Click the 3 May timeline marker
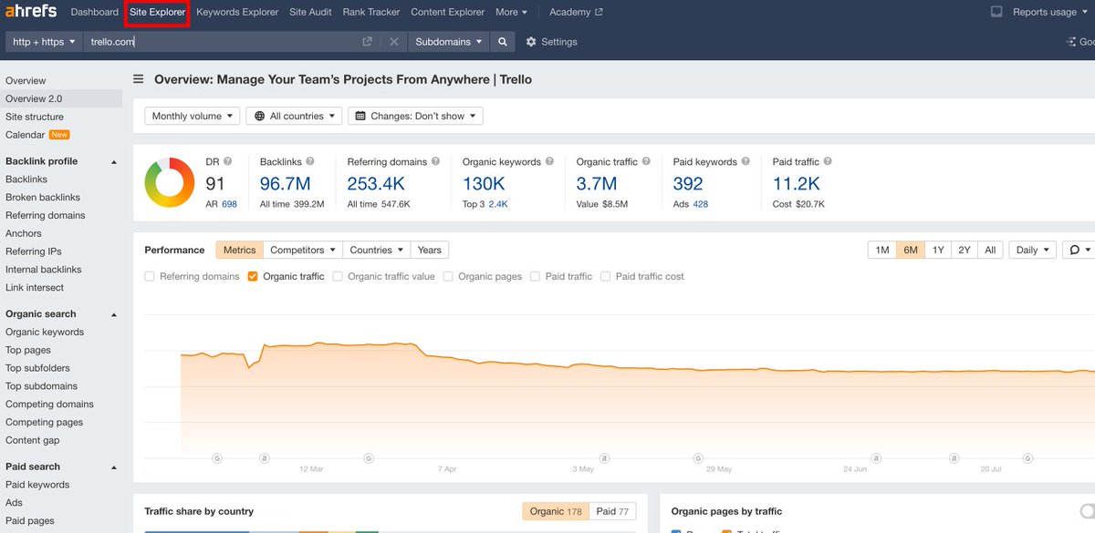Screen dimensions: 1095x533 583,469
